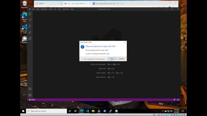Switch to VS Code on the taskbar
The image size is (207, 116).
(x=87, y=111)
